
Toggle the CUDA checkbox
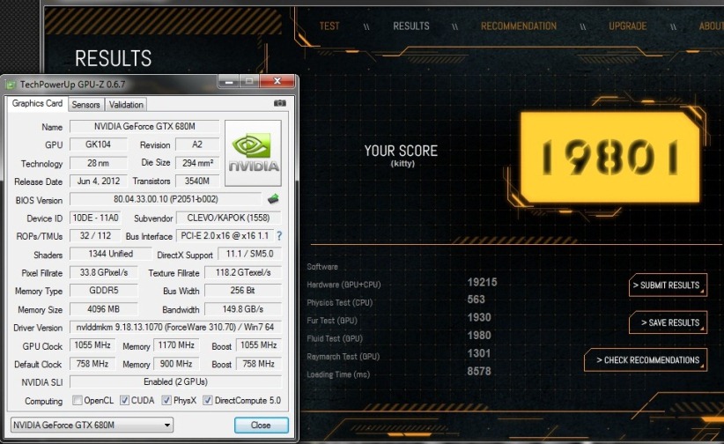pyautogui.click(x=125, y=400)
